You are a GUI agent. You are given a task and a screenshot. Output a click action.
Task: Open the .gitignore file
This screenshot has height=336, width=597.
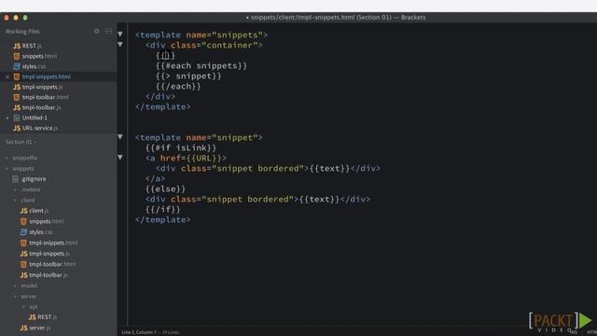34,178
